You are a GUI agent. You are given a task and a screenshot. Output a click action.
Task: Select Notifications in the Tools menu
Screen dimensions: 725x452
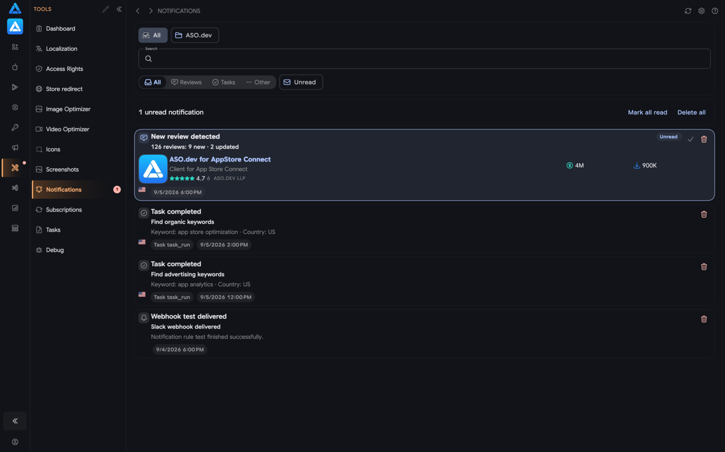(78, 190)
